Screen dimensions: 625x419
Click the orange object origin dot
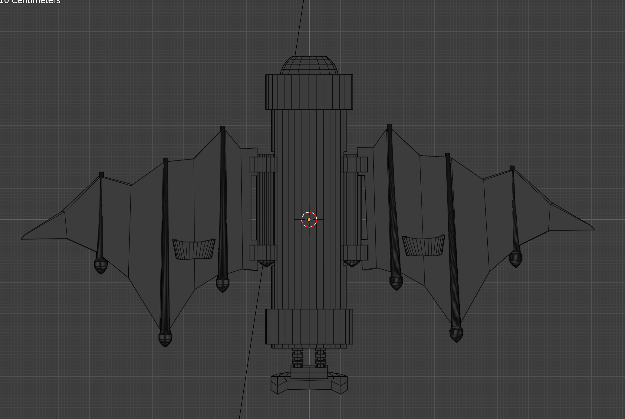[309, 219]
